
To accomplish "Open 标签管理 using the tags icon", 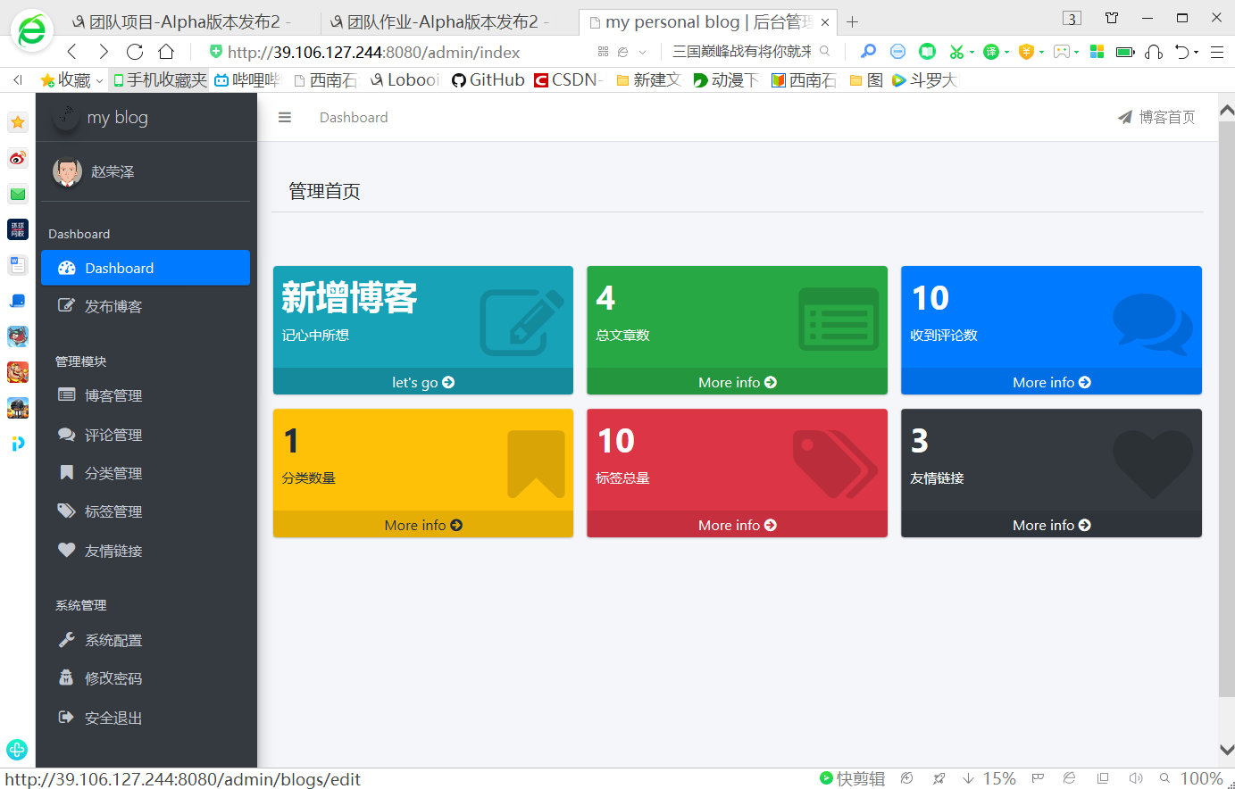I will pos(65,511).
